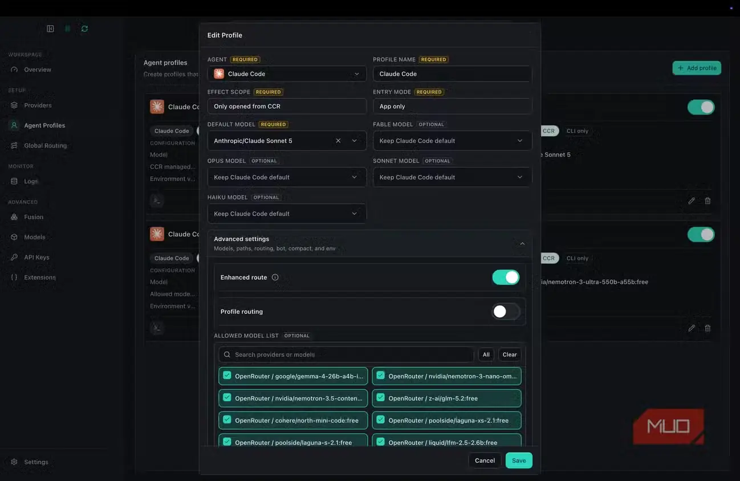Open the Haiku Model dropdown
Image resolution: width=740 pixels, height=481 pixels.
[x=287, y=214]
